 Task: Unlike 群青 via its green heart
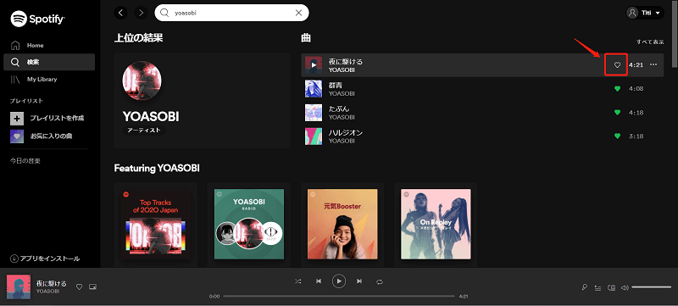(x=618, y=89)
